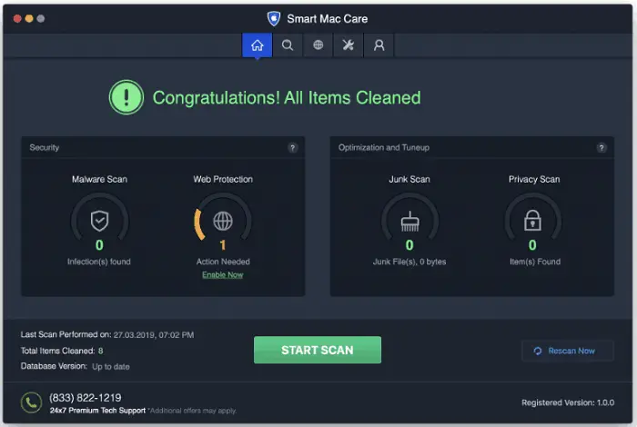
Task: Open the wrench Tools tab
Action: (x=349, y=45)
